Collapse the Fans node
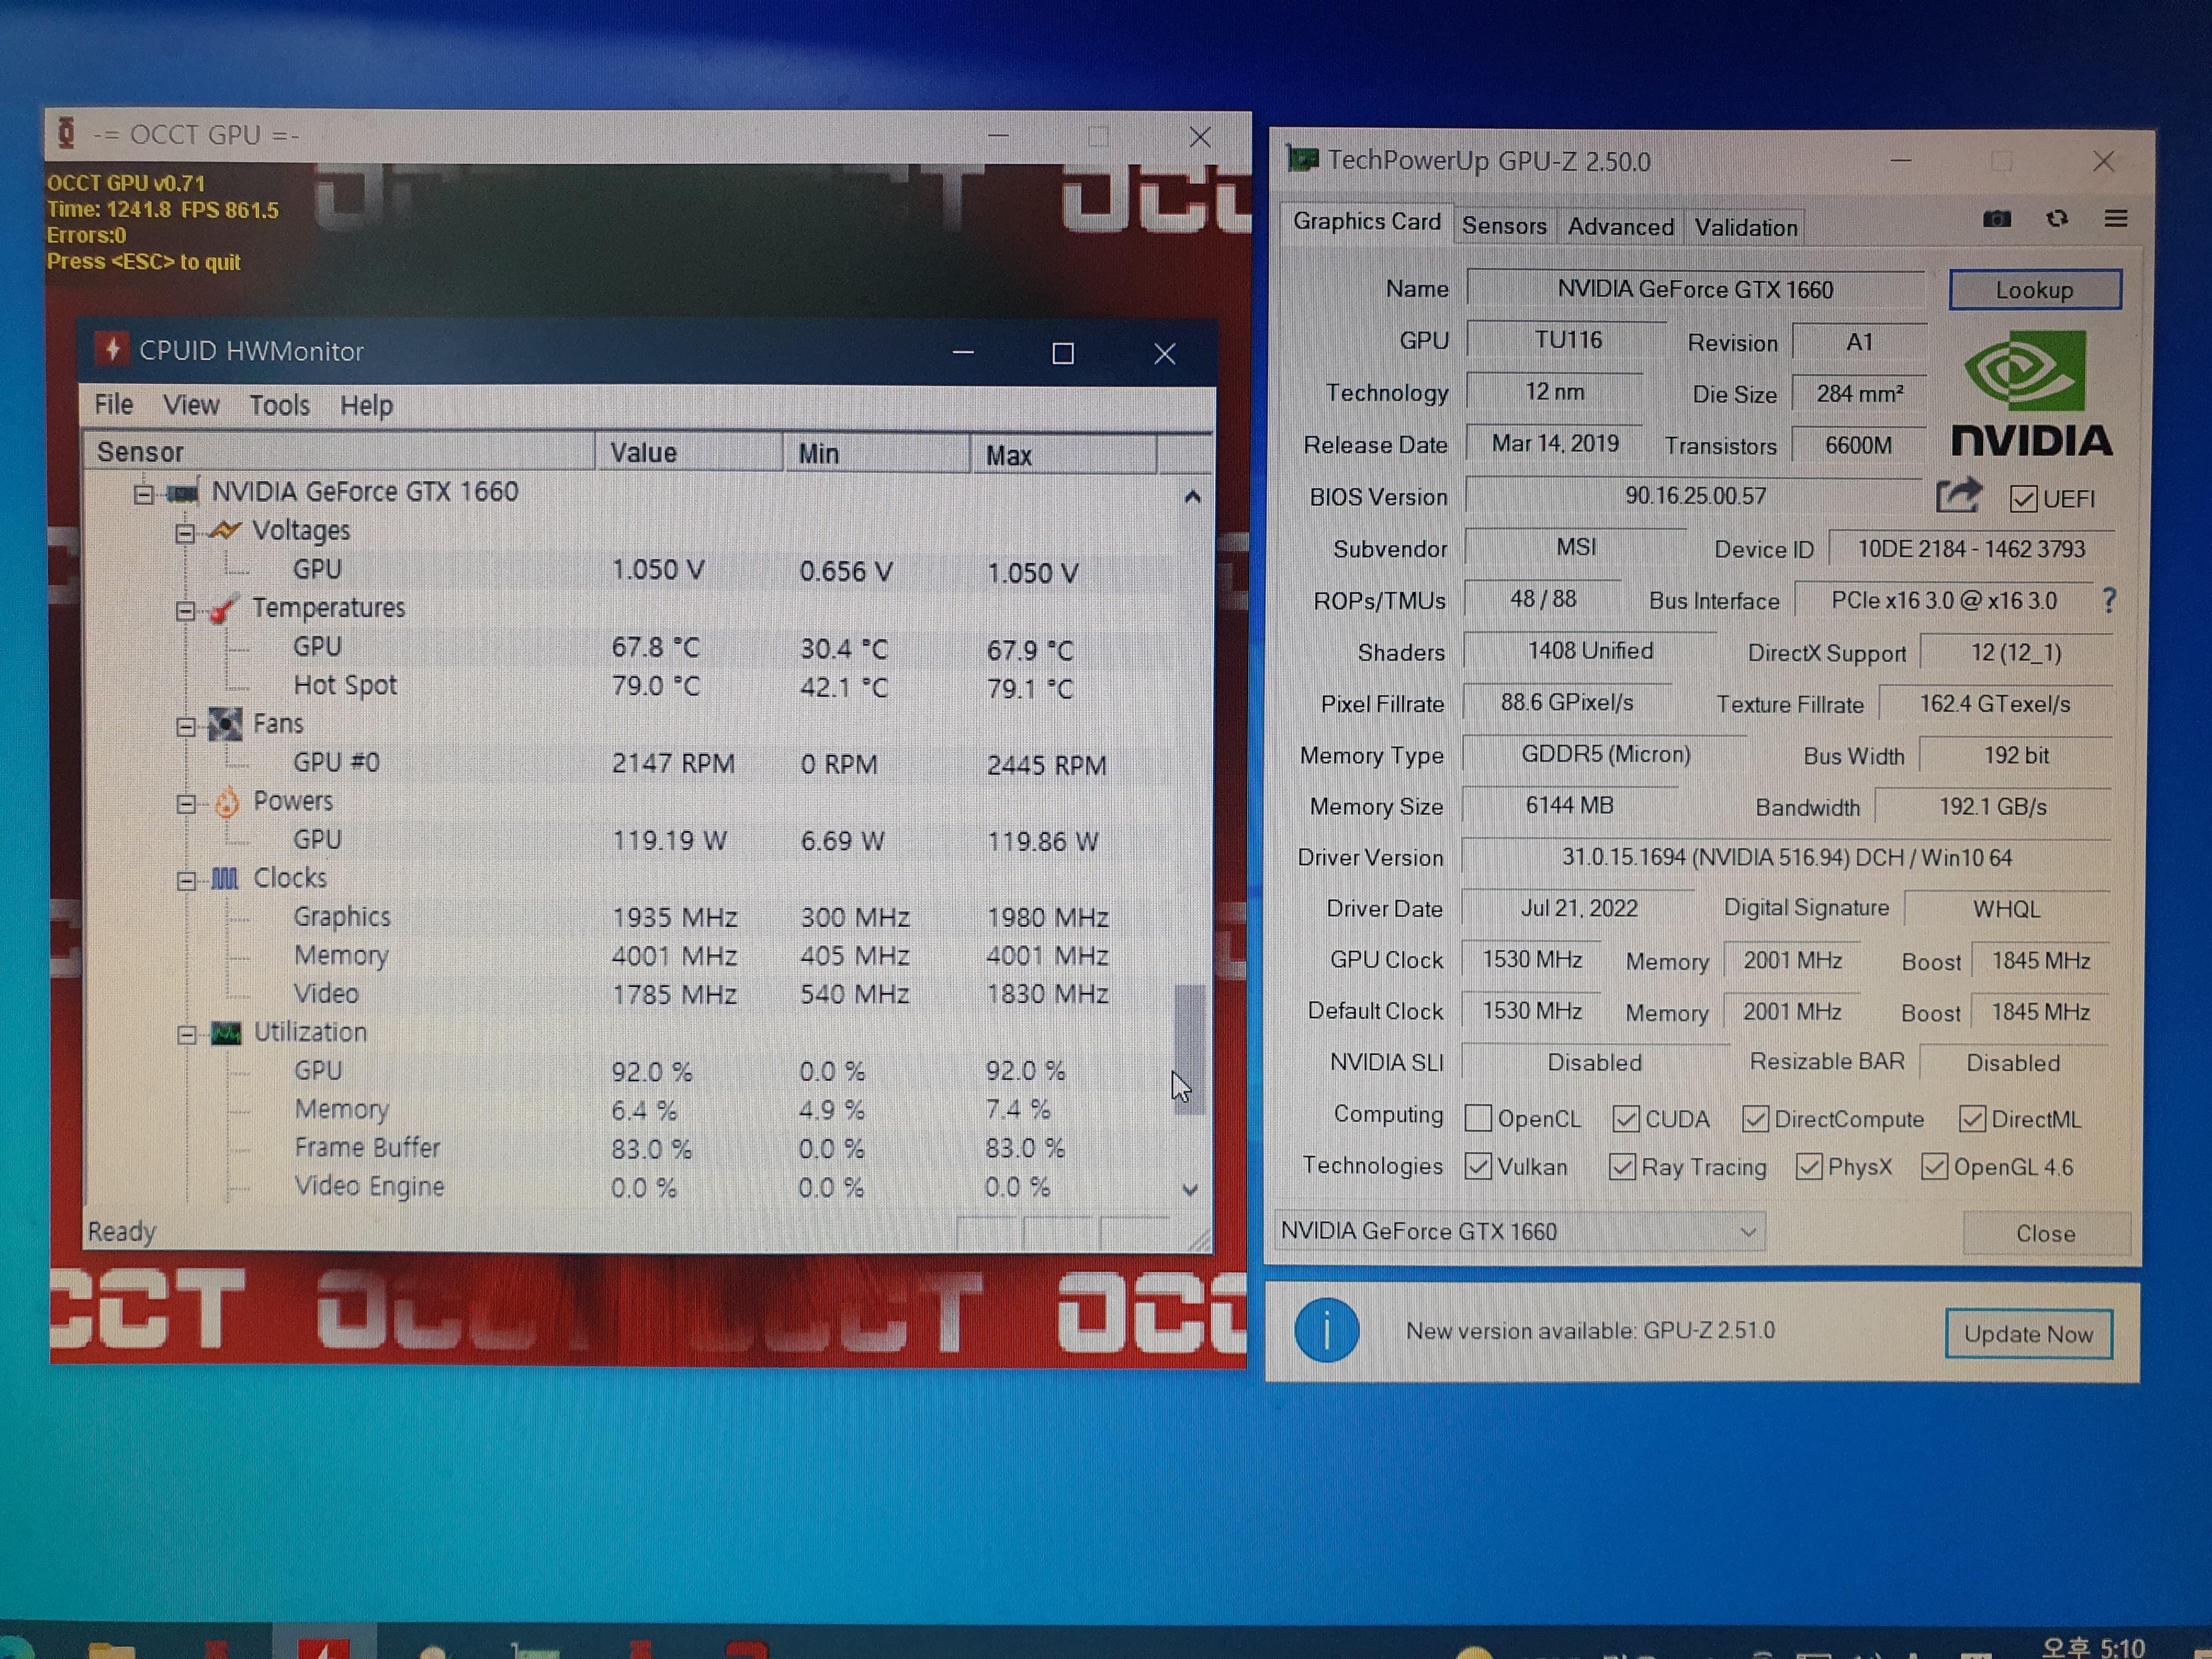The width and height of the screenshot is (2212, 1659). pos(185,726)
